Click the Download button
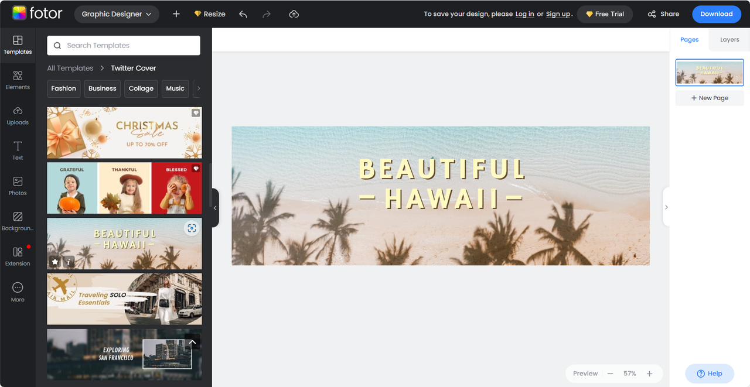The width and height of the screenshot is (750, 387). click(x=716, y=14)
